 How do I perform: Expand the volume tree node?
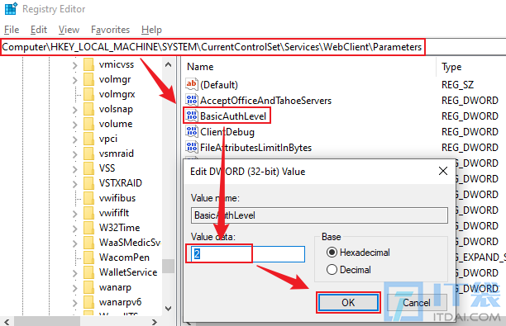click(75, 125)
